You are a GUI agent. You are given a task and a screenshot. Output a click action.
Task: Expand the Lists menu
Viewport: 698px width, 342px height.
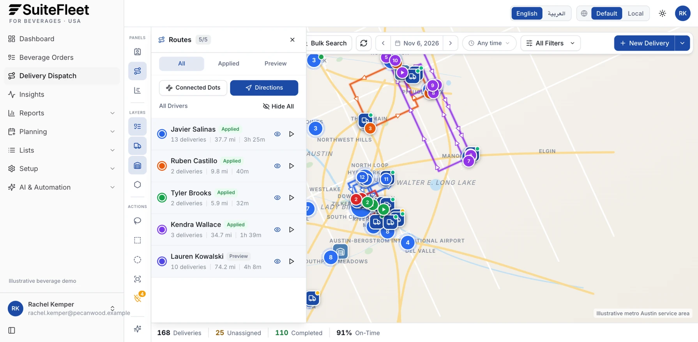tap(62, 150)
